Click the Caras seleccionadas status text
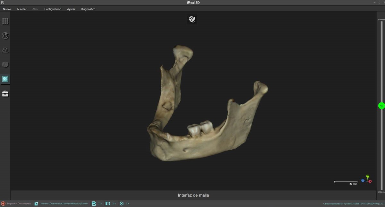The image size is (385, 207). [x=334, y=203]
